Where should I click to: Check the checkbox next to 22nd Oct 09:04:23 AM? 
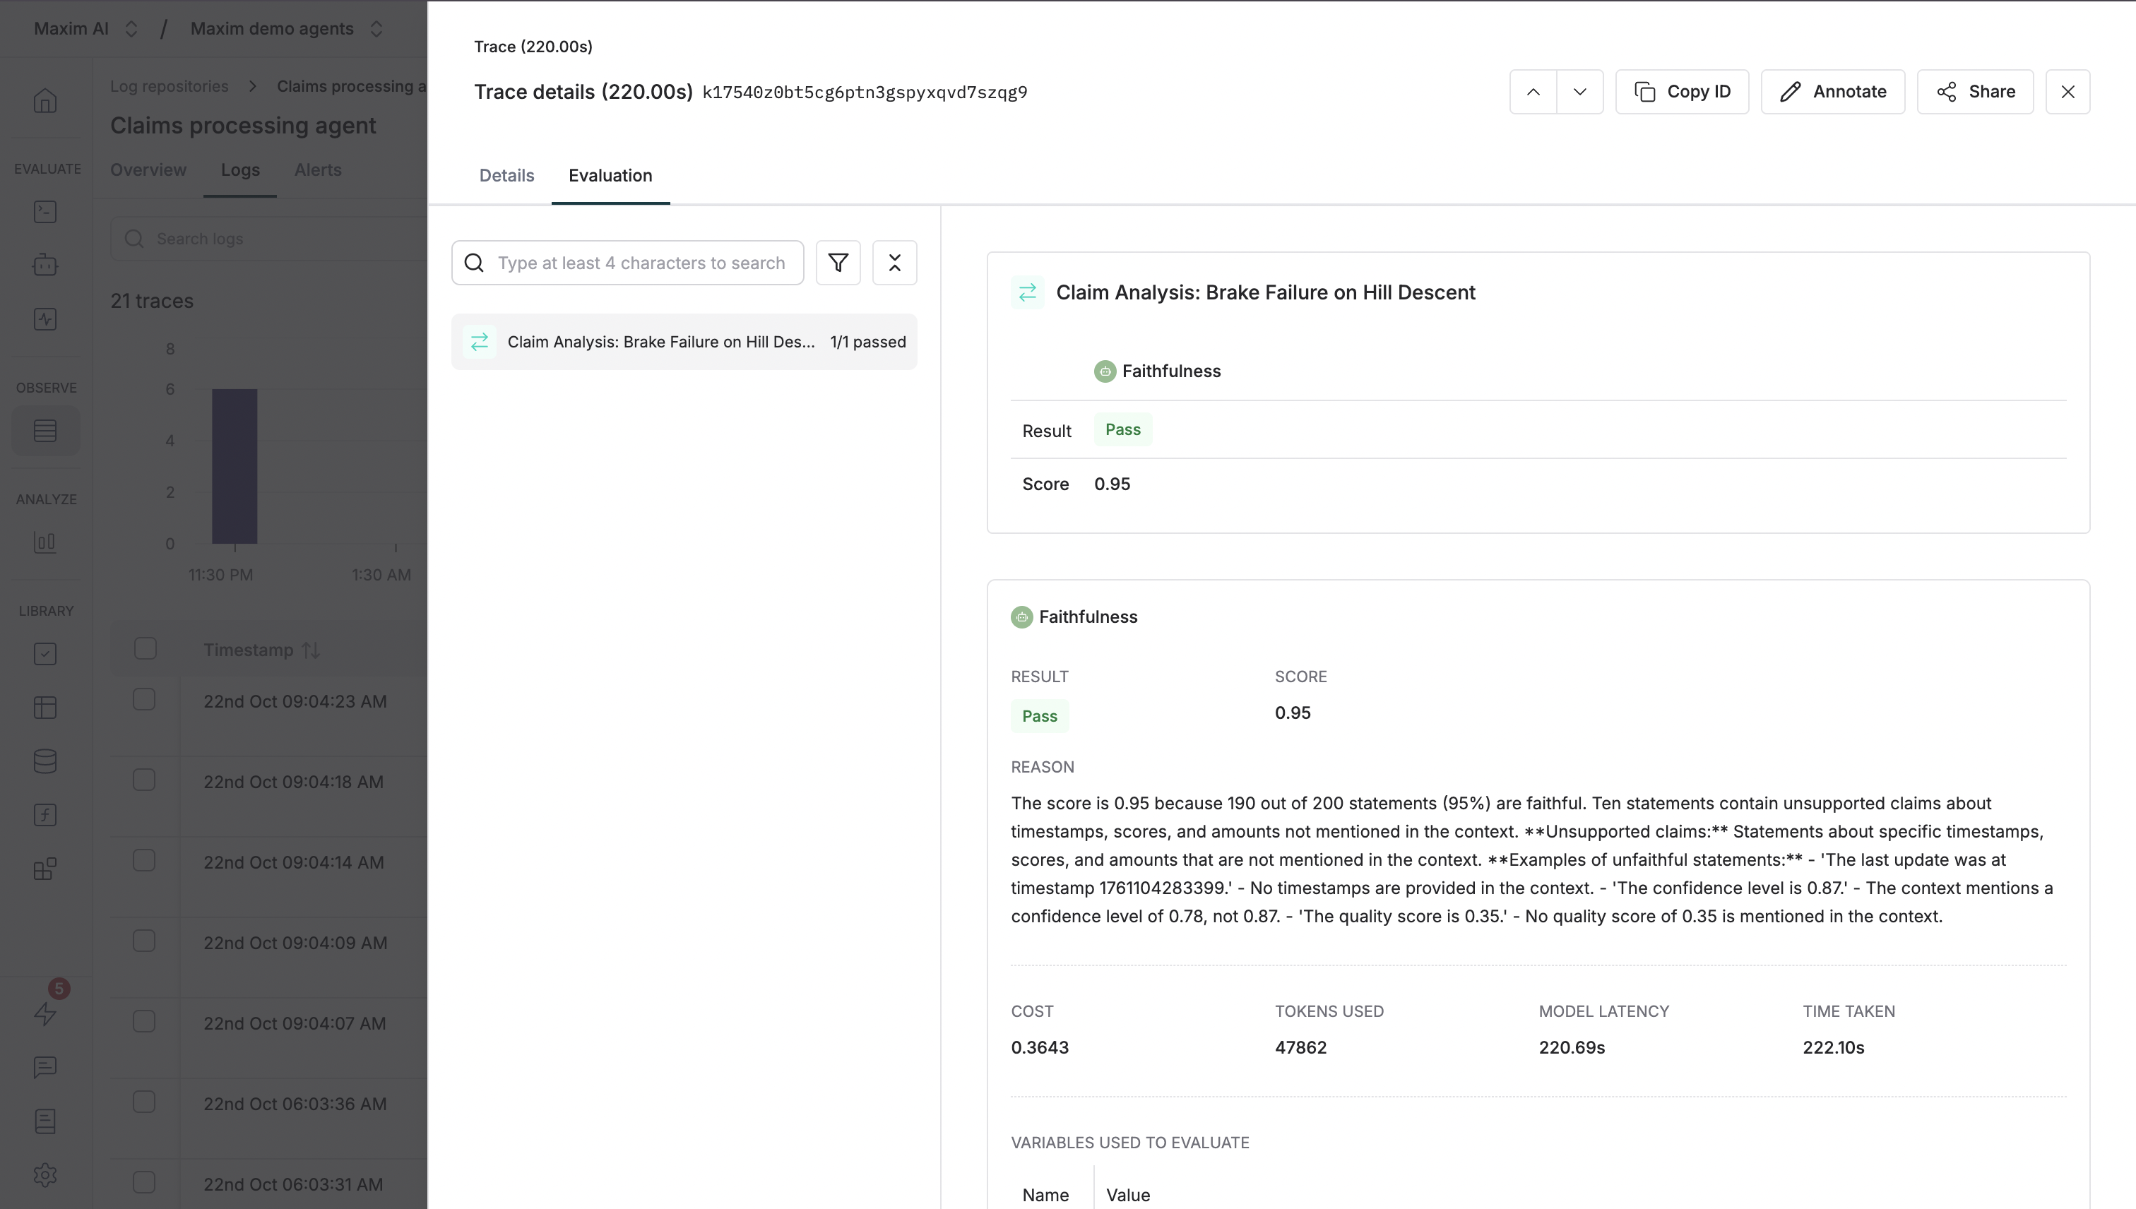[145, 698]
